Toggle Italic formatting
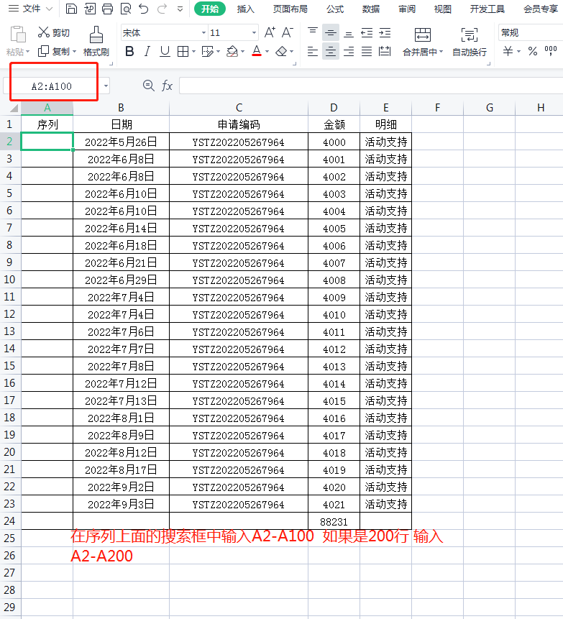563x619 pixels. 147,51
